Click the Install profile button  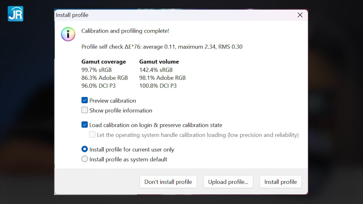pyautogui.click(x=280, y=182)
